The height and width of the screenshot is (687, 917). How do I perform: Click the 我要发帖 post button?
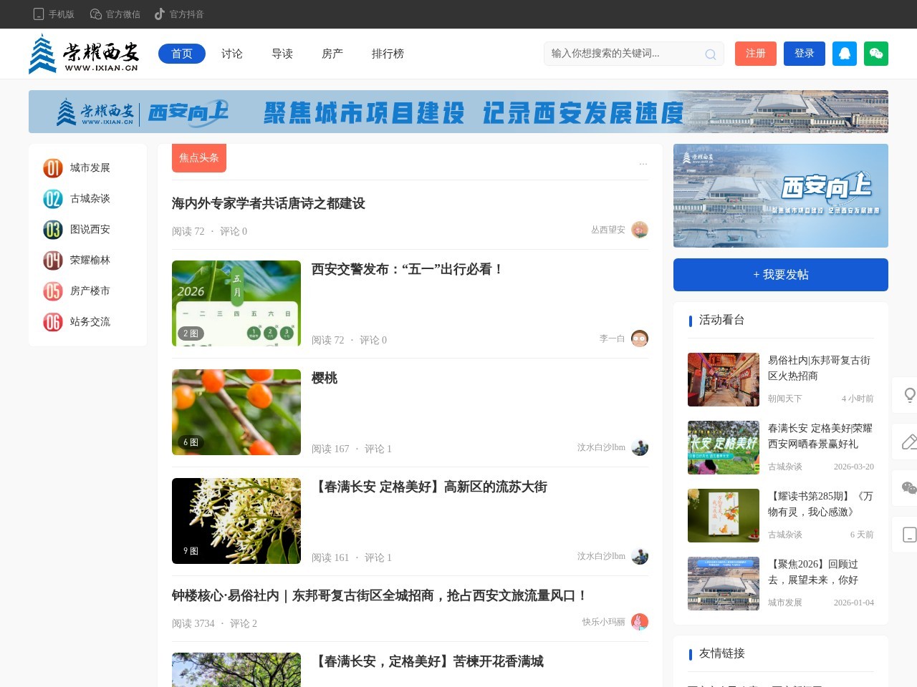pyautogui.click(x=780, y=274)
